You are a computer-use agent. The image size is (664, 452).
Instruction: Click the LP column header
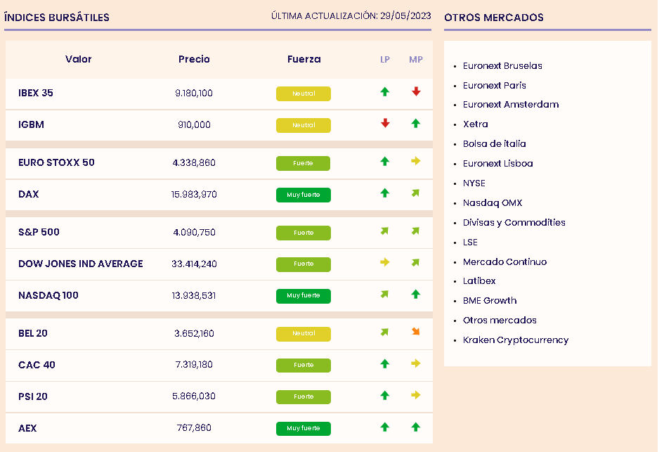[384, 59]
